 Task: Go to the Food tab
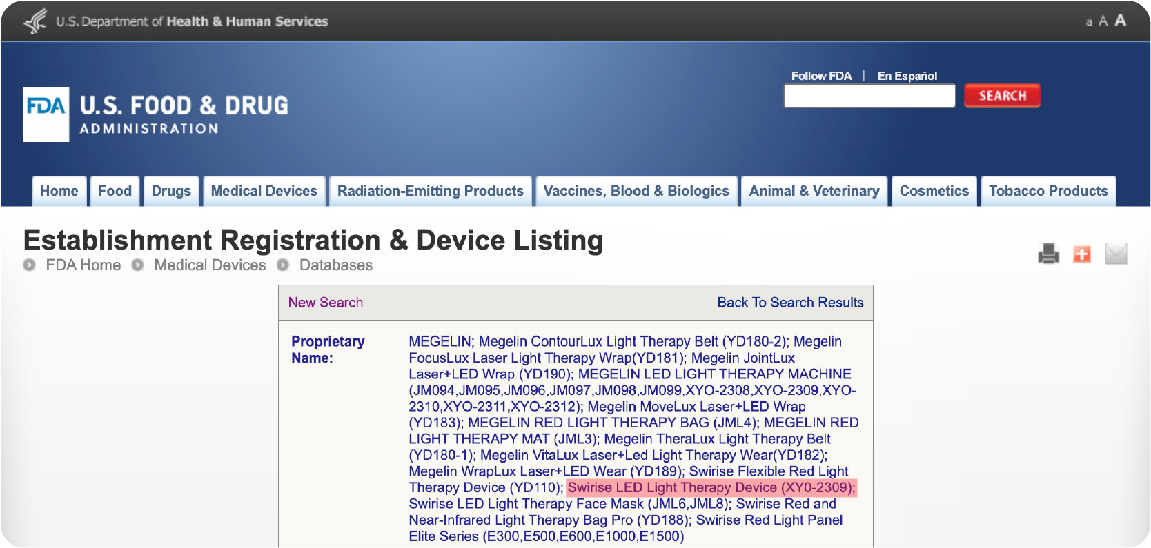[115, 191]
